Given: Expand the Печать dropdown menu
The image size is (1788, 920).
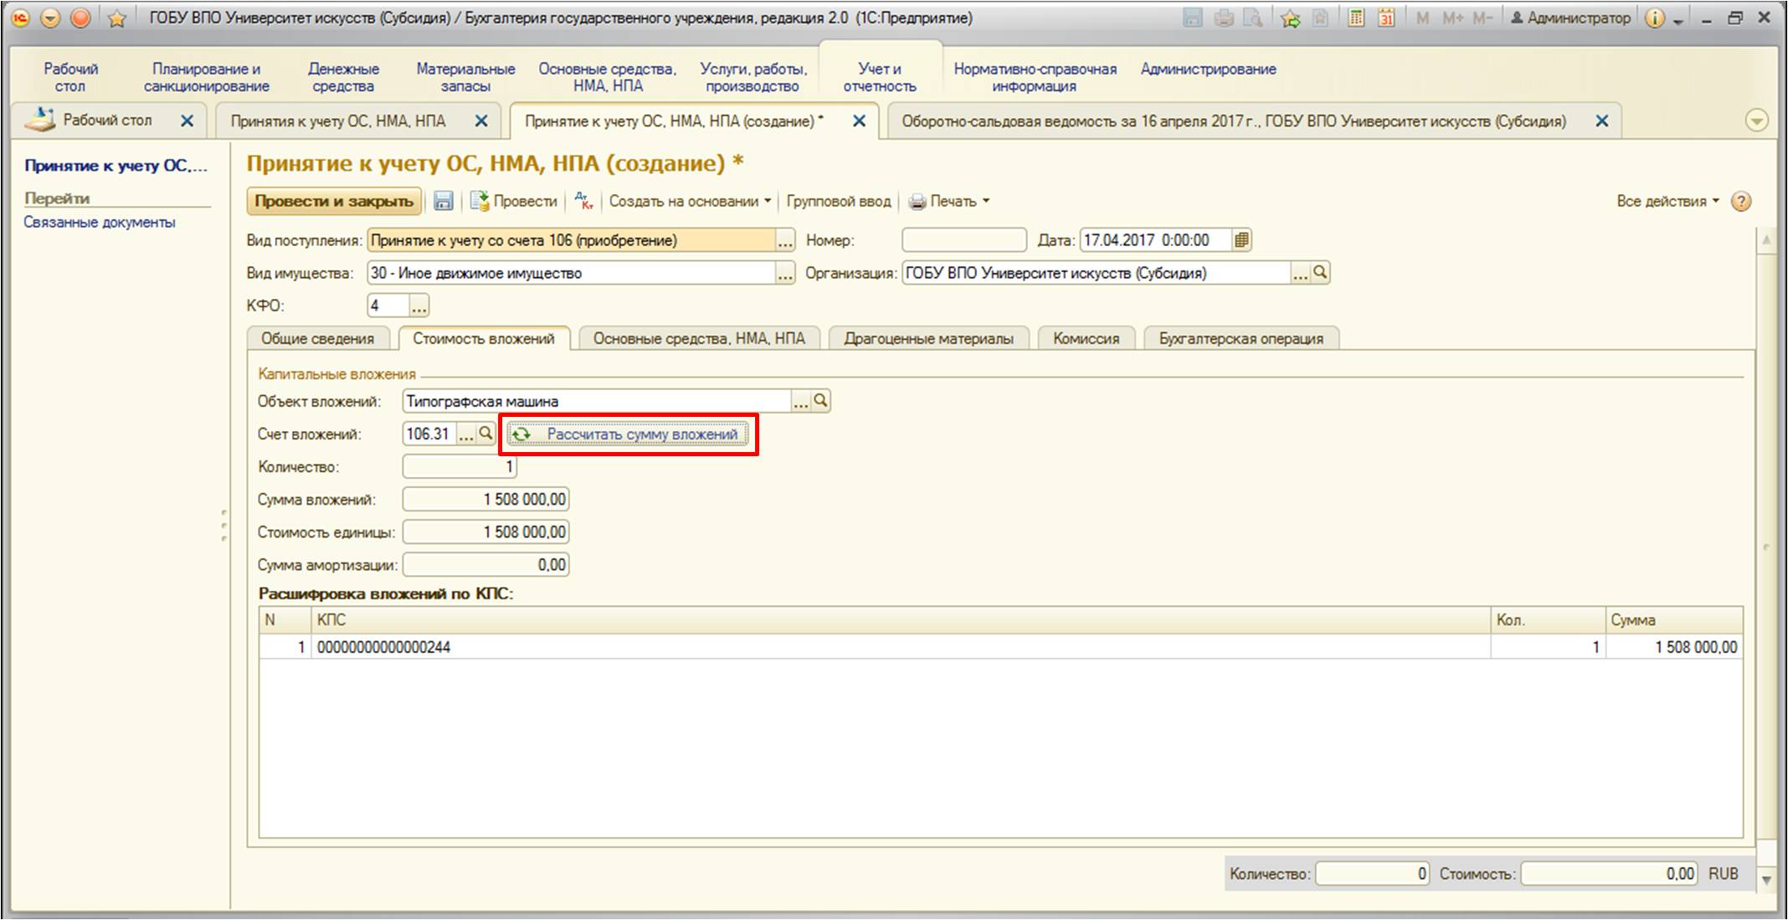Looking at the screenshot, I should [x=951, y=201].
